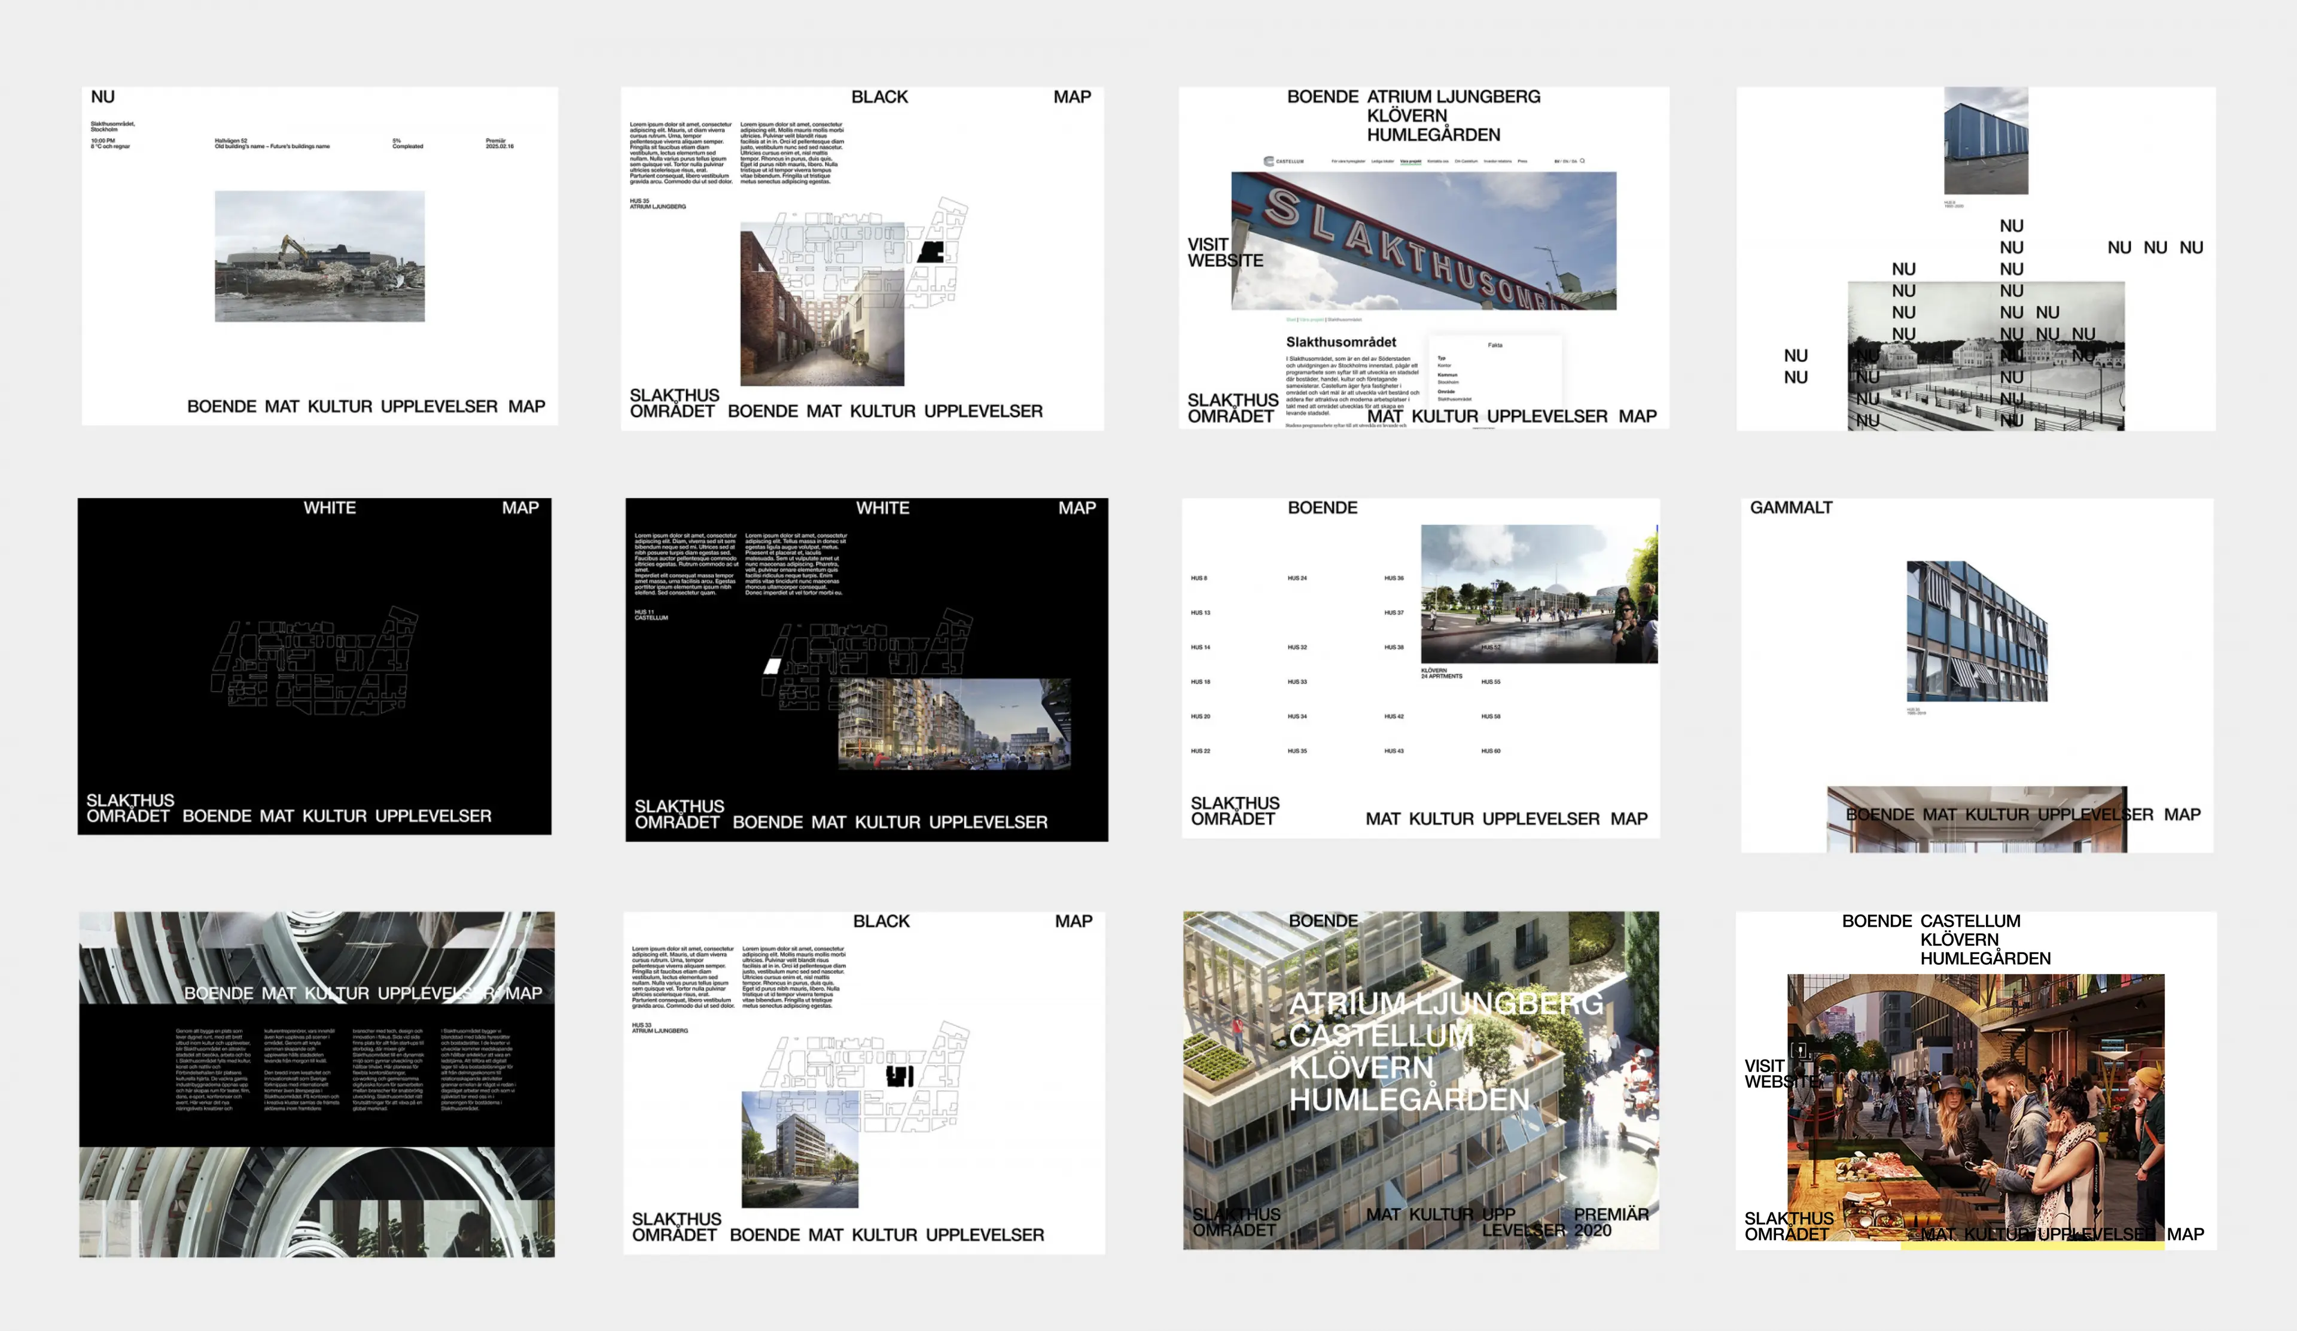Select 'Våra projekt' in Castellum navigation
The width and height of the screenshot is (2297, 1331).
tap(1410, 162)
